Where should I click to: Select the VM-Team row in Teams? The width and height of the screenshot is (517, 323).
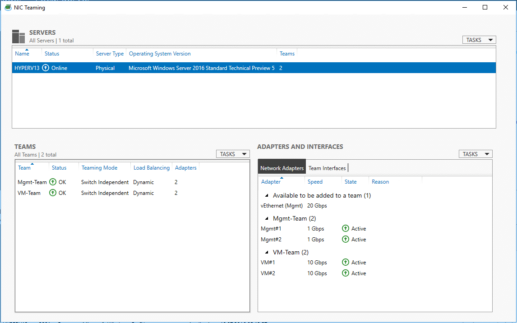click(x=132, y=193)
